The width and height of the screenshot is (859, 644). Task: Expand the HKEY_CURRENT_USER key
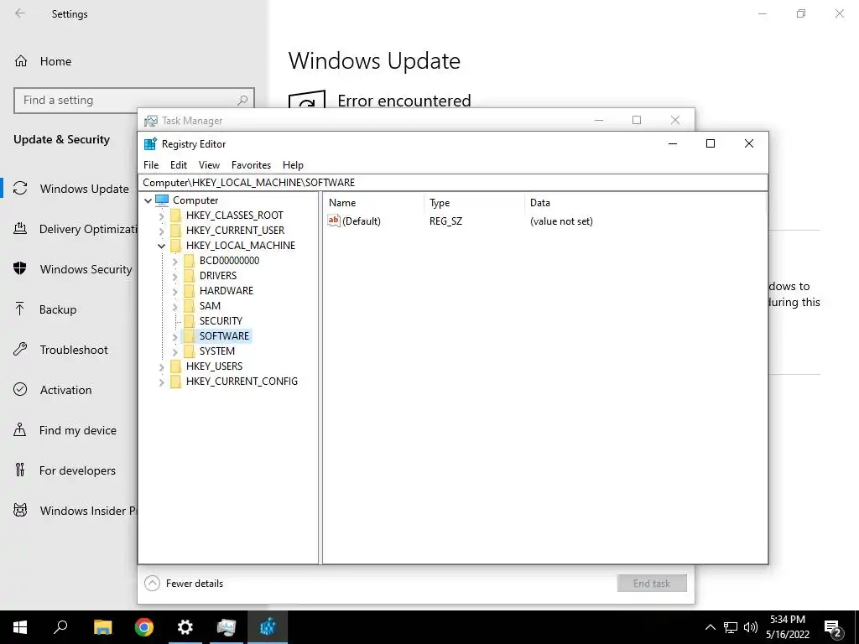(x=161, y=231)
